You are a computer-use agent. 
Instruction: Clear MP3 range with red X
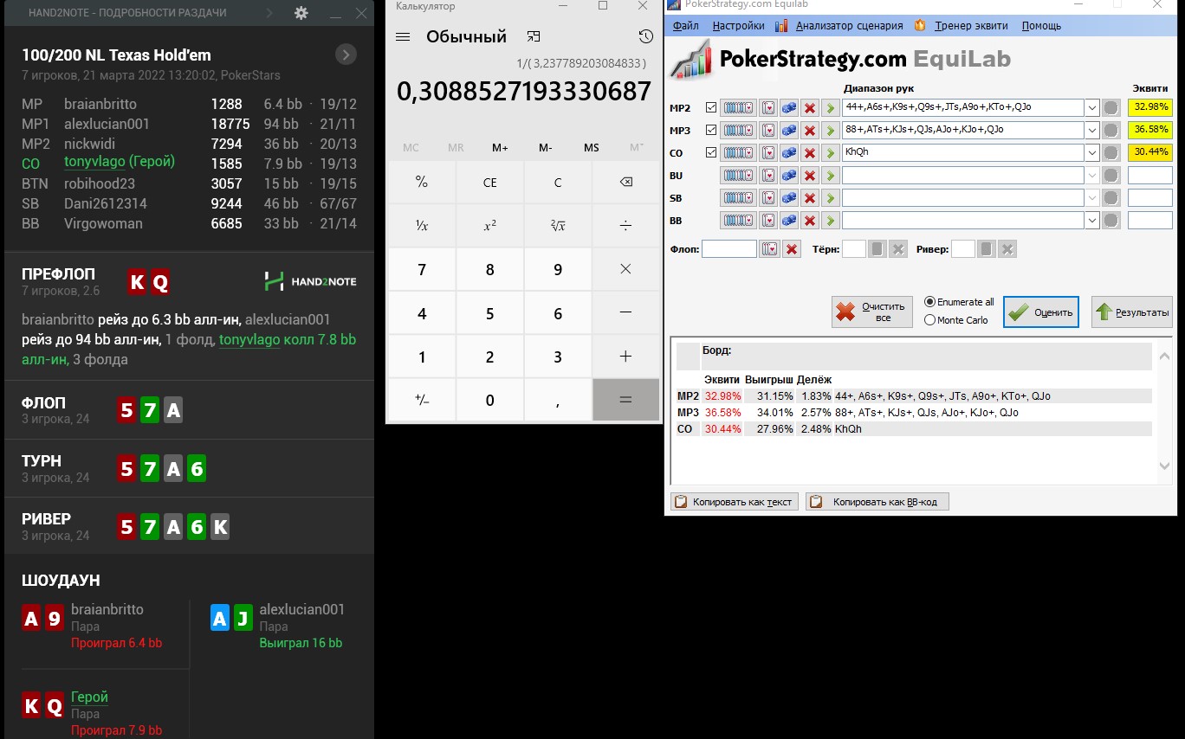click(810, 130)
